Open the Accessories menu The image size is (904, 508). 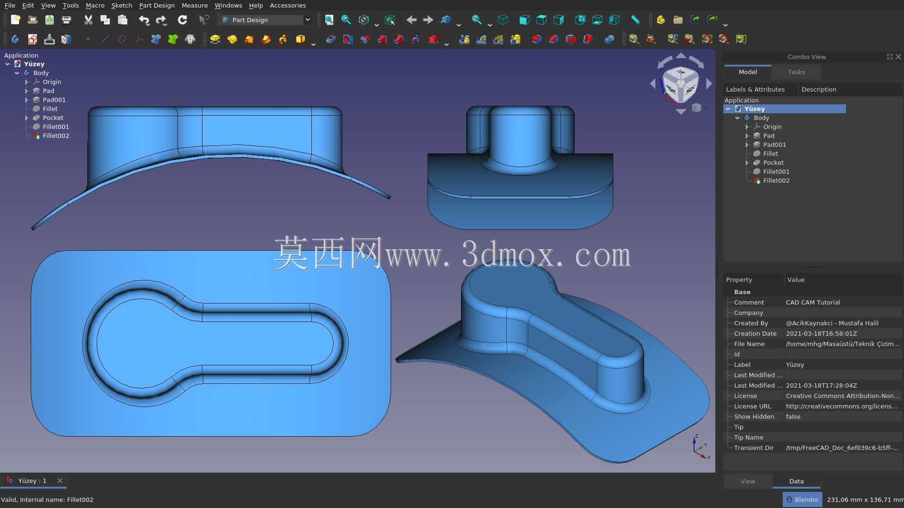[288, 5]
